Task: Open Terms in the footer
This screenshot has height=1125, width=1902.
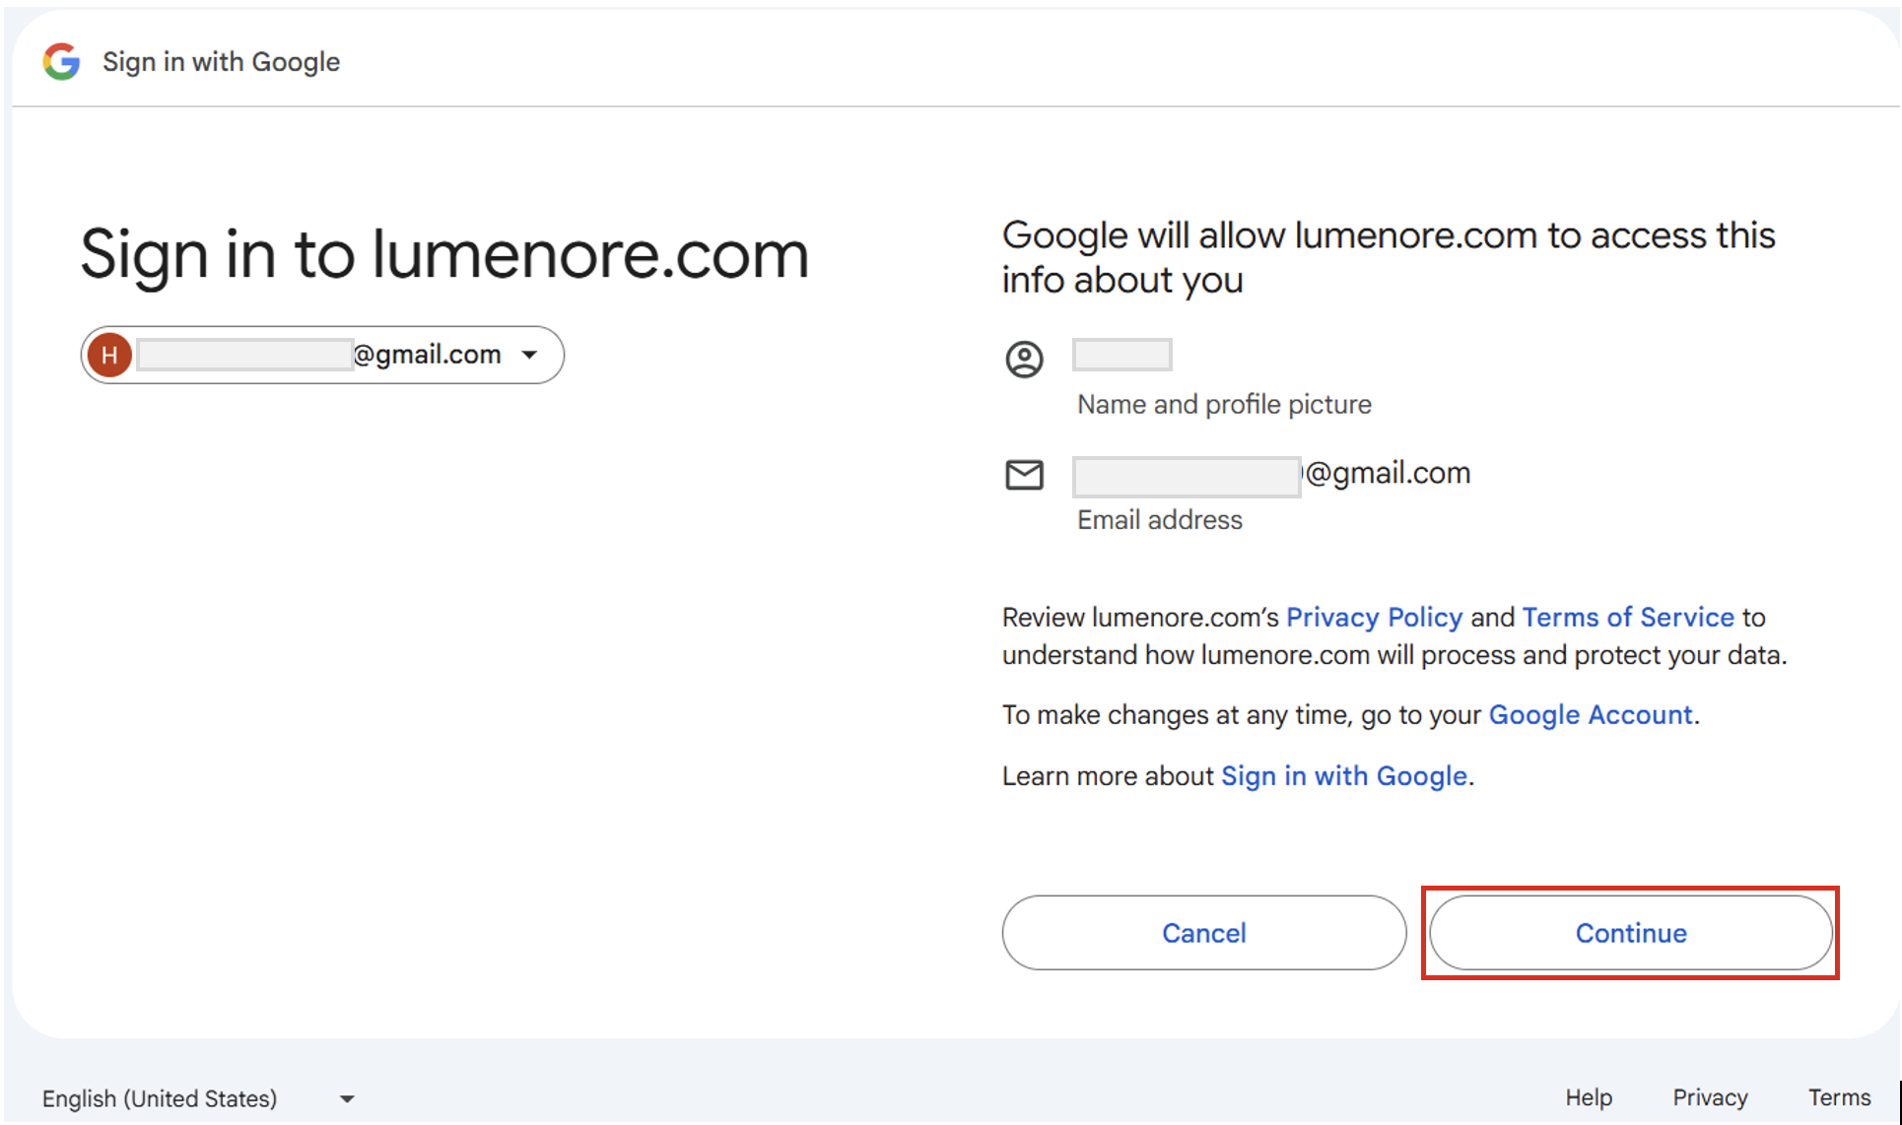Action: point(1839,1097)
